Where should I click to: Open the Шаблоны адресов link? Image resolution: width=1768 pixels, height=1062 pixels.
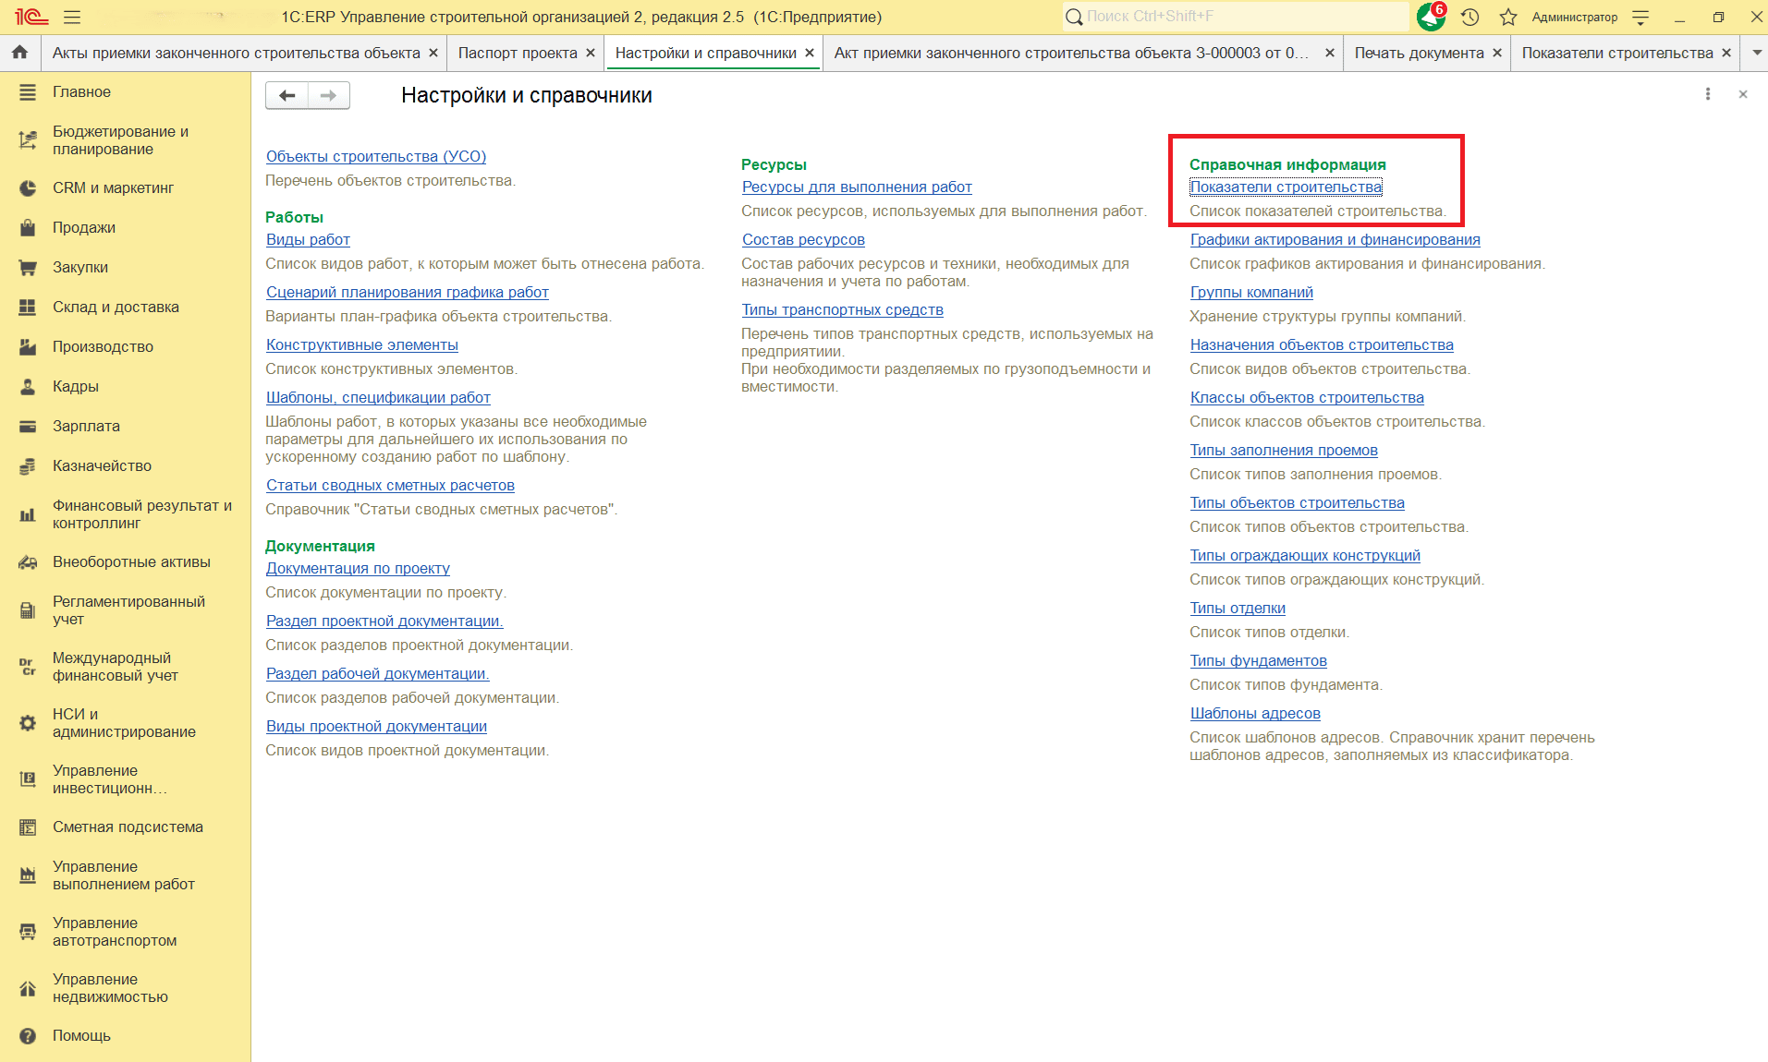[1255, 713]
